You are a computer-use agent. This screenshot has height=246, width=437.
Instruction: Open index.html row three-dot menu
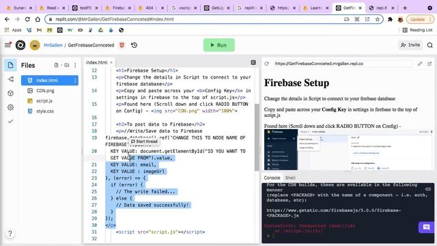coord(75,81)
